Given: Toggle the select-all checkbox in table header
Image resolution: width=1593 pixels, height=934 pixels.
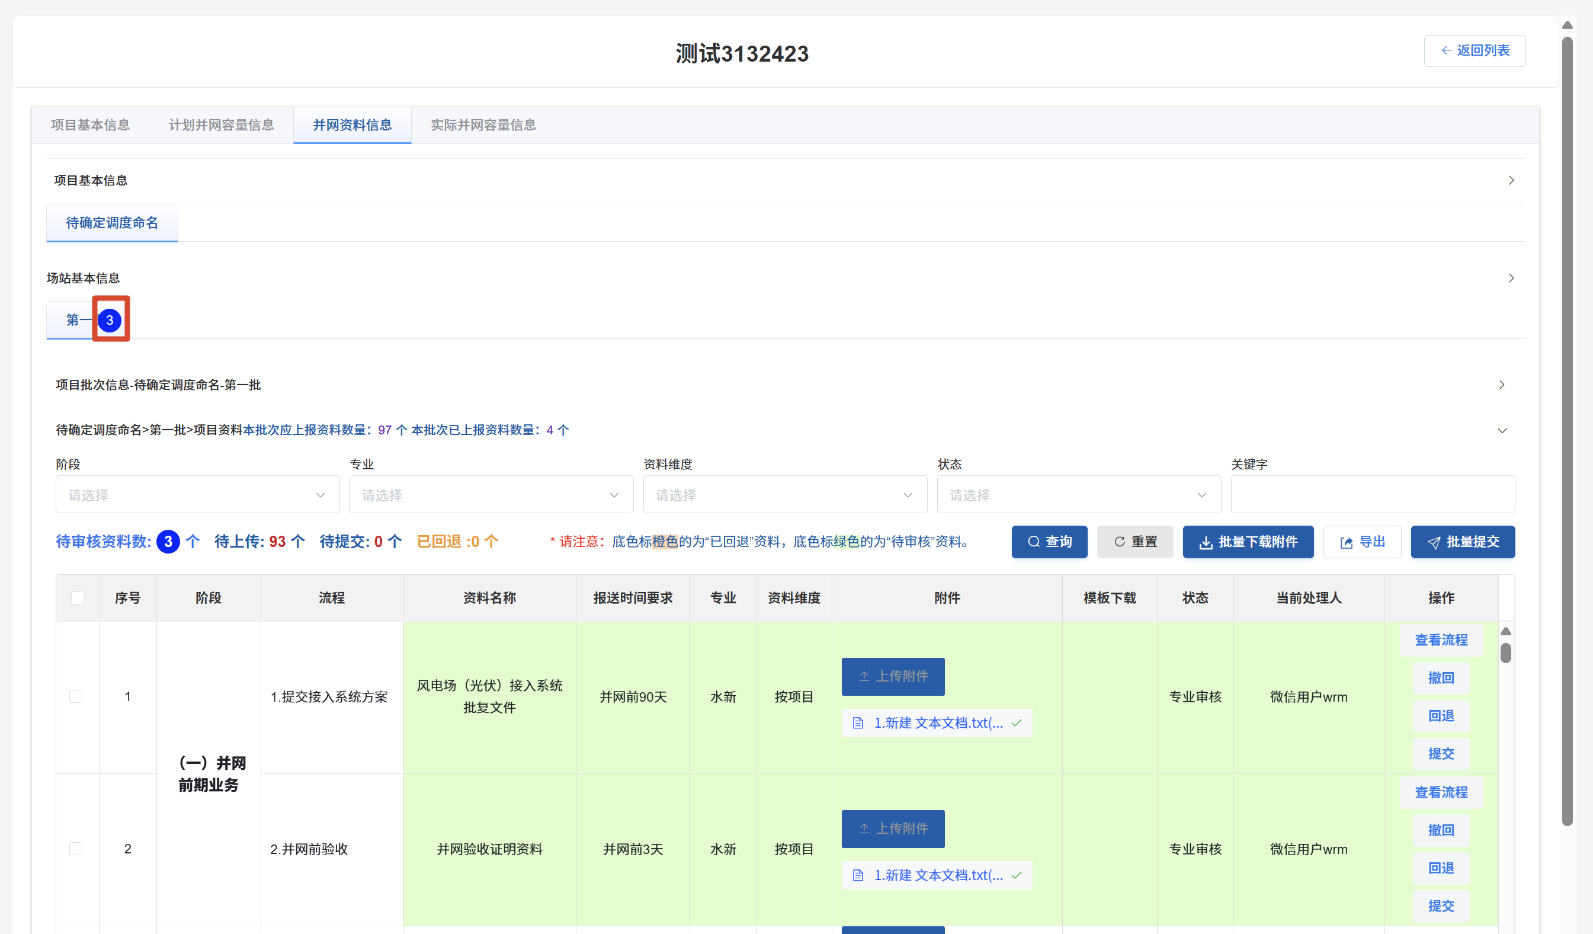Looking at the screenshot, I should [78, 598].
